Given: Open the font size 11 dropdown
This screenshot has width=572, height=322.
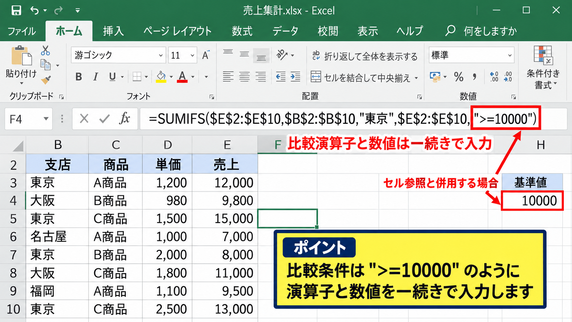Looking at the screenshot, I should (x=192, y=55).
